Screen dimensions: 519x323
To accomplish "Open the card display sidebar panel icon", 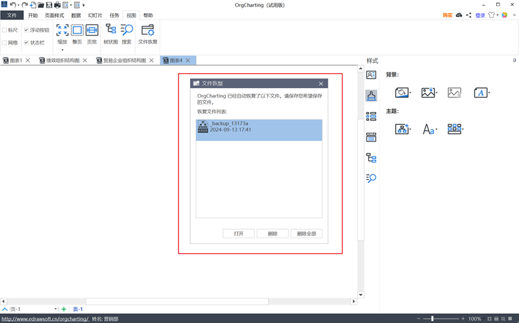I will coord(371,75).
